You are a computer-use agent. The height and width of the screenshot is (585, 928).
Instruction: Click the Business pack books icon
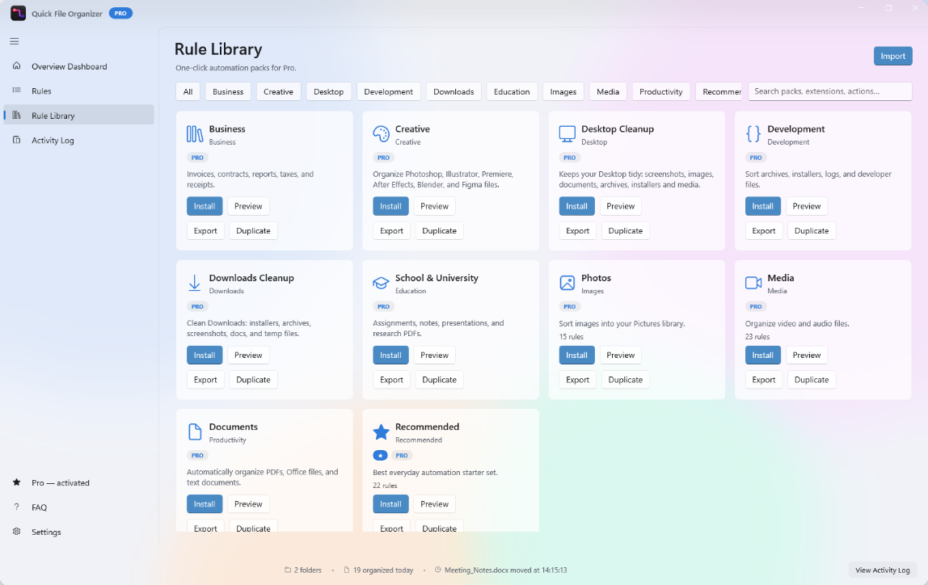pyautogui.click(x=195, y=134)
